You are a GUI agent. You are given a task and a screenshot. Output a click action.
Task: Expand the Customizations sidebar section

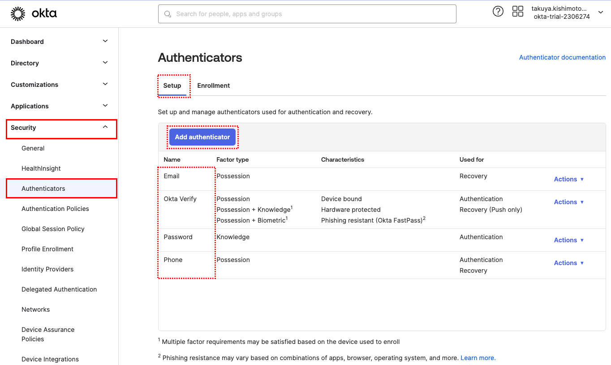(x=105, y=84)
